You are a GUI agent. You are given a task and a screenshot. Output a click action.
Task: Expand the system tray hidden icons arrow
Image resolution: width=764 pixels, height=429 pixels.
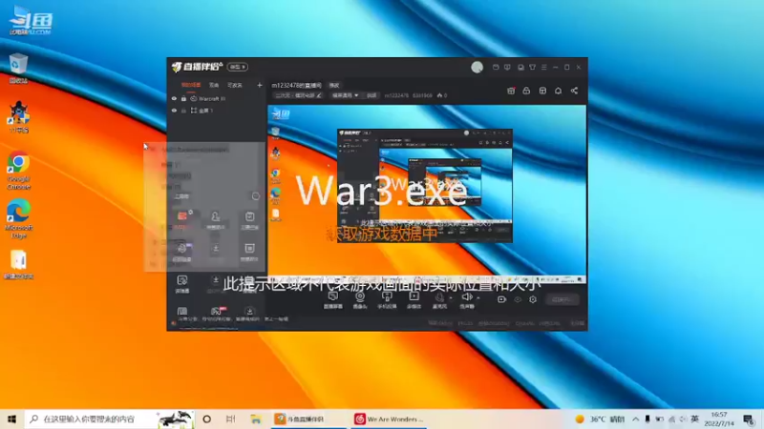click(x=635, y=419)
